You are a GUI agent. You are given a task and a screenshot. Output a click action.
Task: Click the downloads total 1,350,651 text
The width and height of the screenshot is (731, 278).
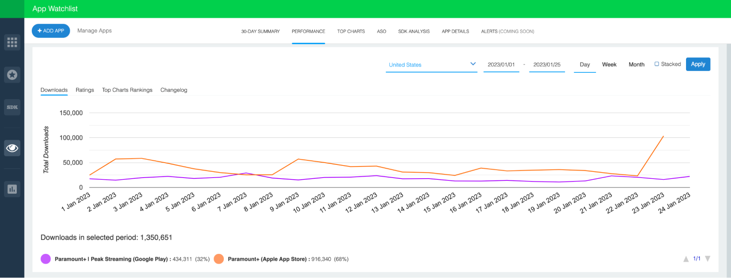point(156,237)
